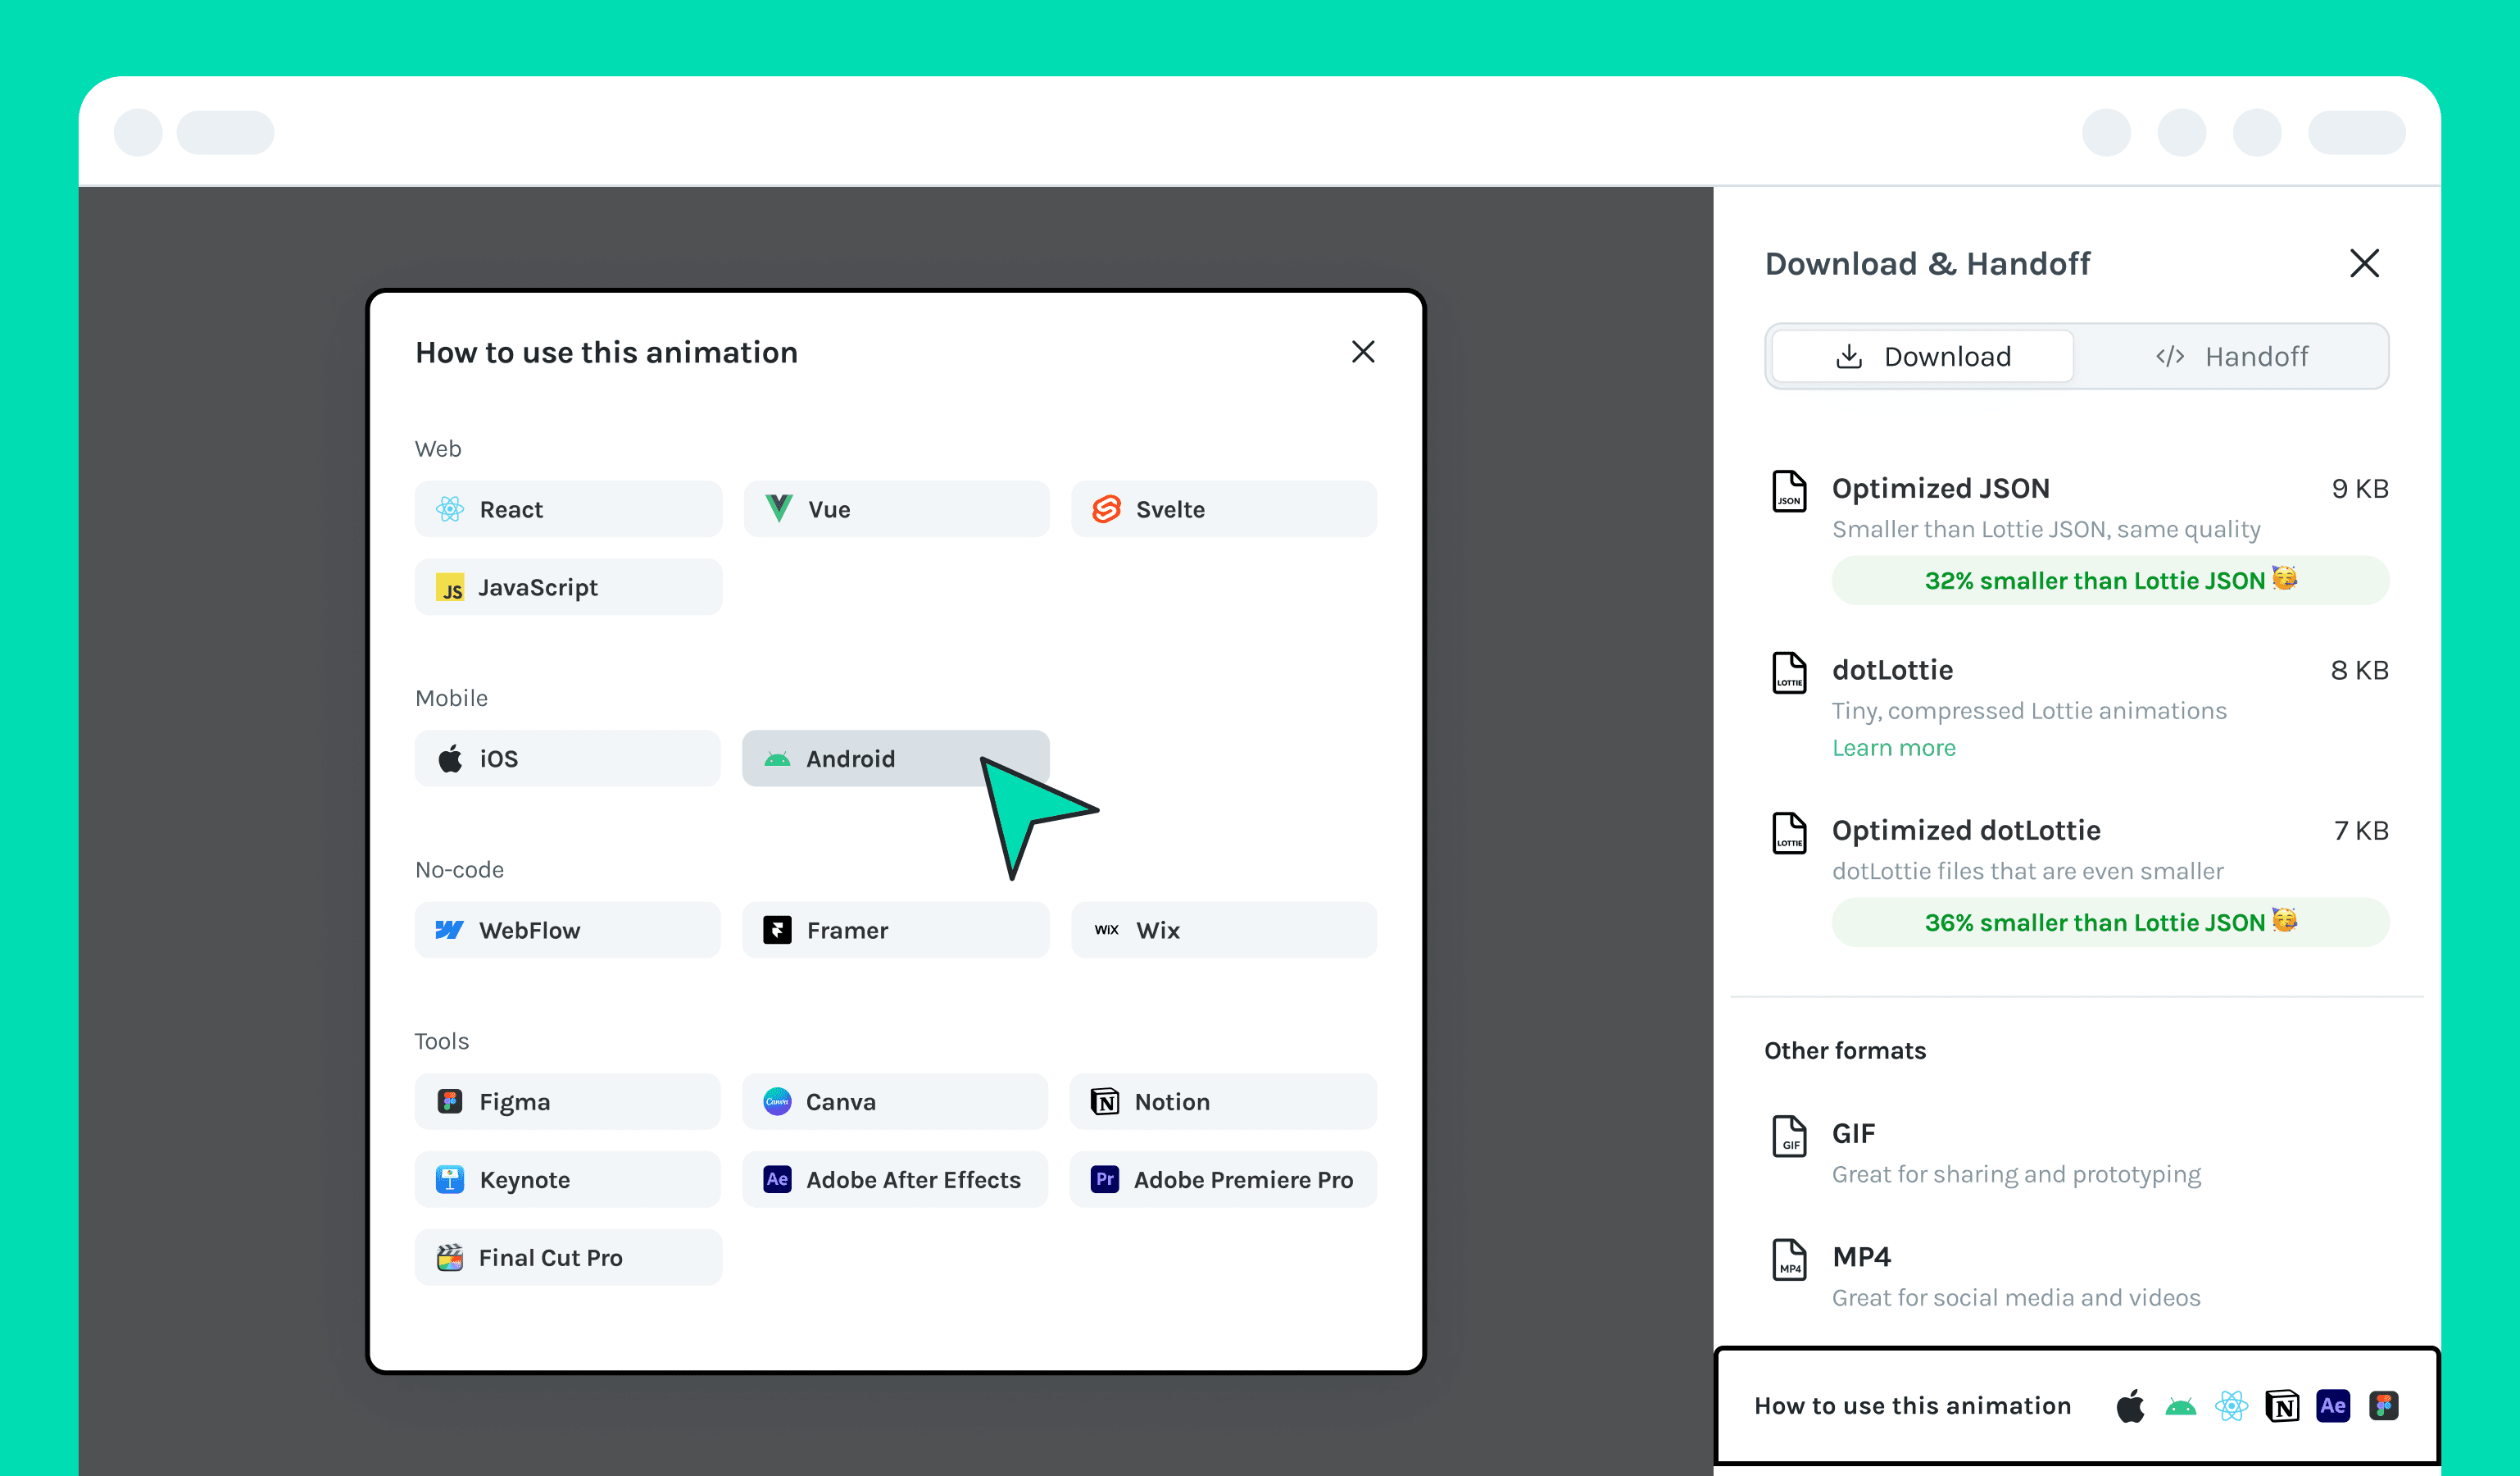
Task: Download the MP4 format
Action: pyautogui.click(x=1861, y=1258)
